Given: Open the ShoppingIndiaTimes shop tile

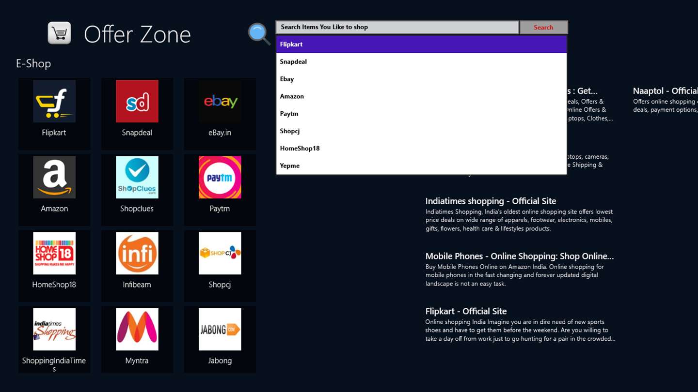Looking at the screenshot, I should [x=54, y=339].
